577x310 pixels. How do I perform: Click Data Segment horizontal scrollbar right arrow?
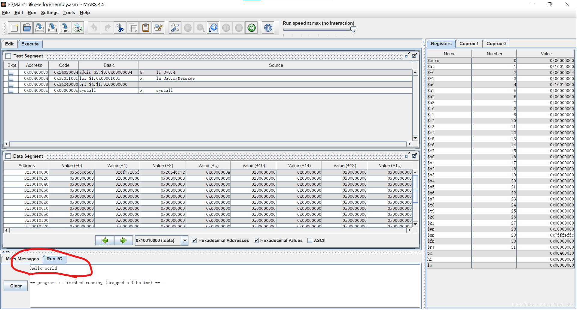[x=409, y=230]
